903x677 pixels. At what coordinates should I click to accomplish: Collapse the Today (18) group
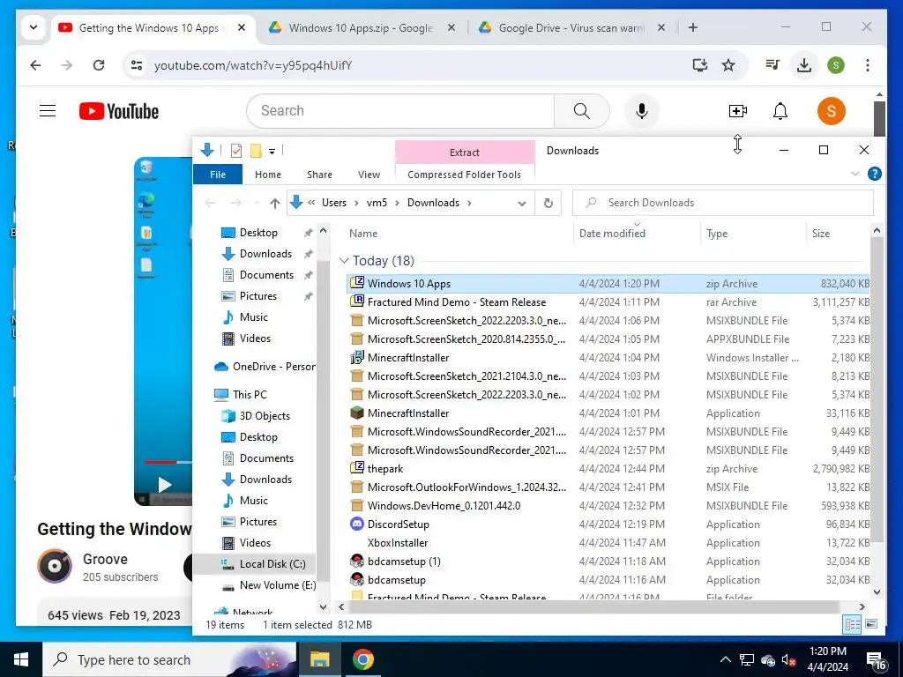point(345,260)
